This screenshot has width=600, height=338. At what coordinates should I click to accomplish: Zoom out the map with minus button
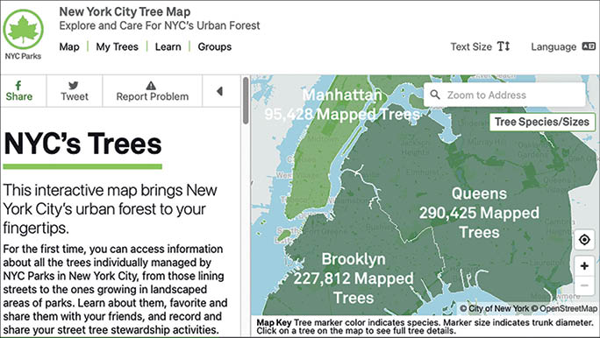(584, 285)
